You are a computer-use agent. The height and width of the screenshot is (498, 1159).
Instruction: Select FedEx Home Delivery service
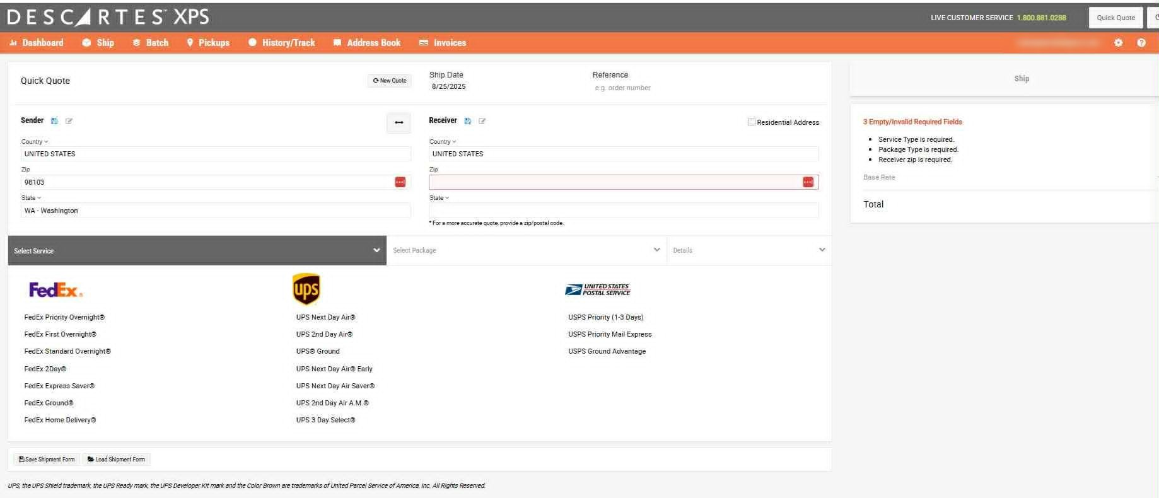coord(60,420)
